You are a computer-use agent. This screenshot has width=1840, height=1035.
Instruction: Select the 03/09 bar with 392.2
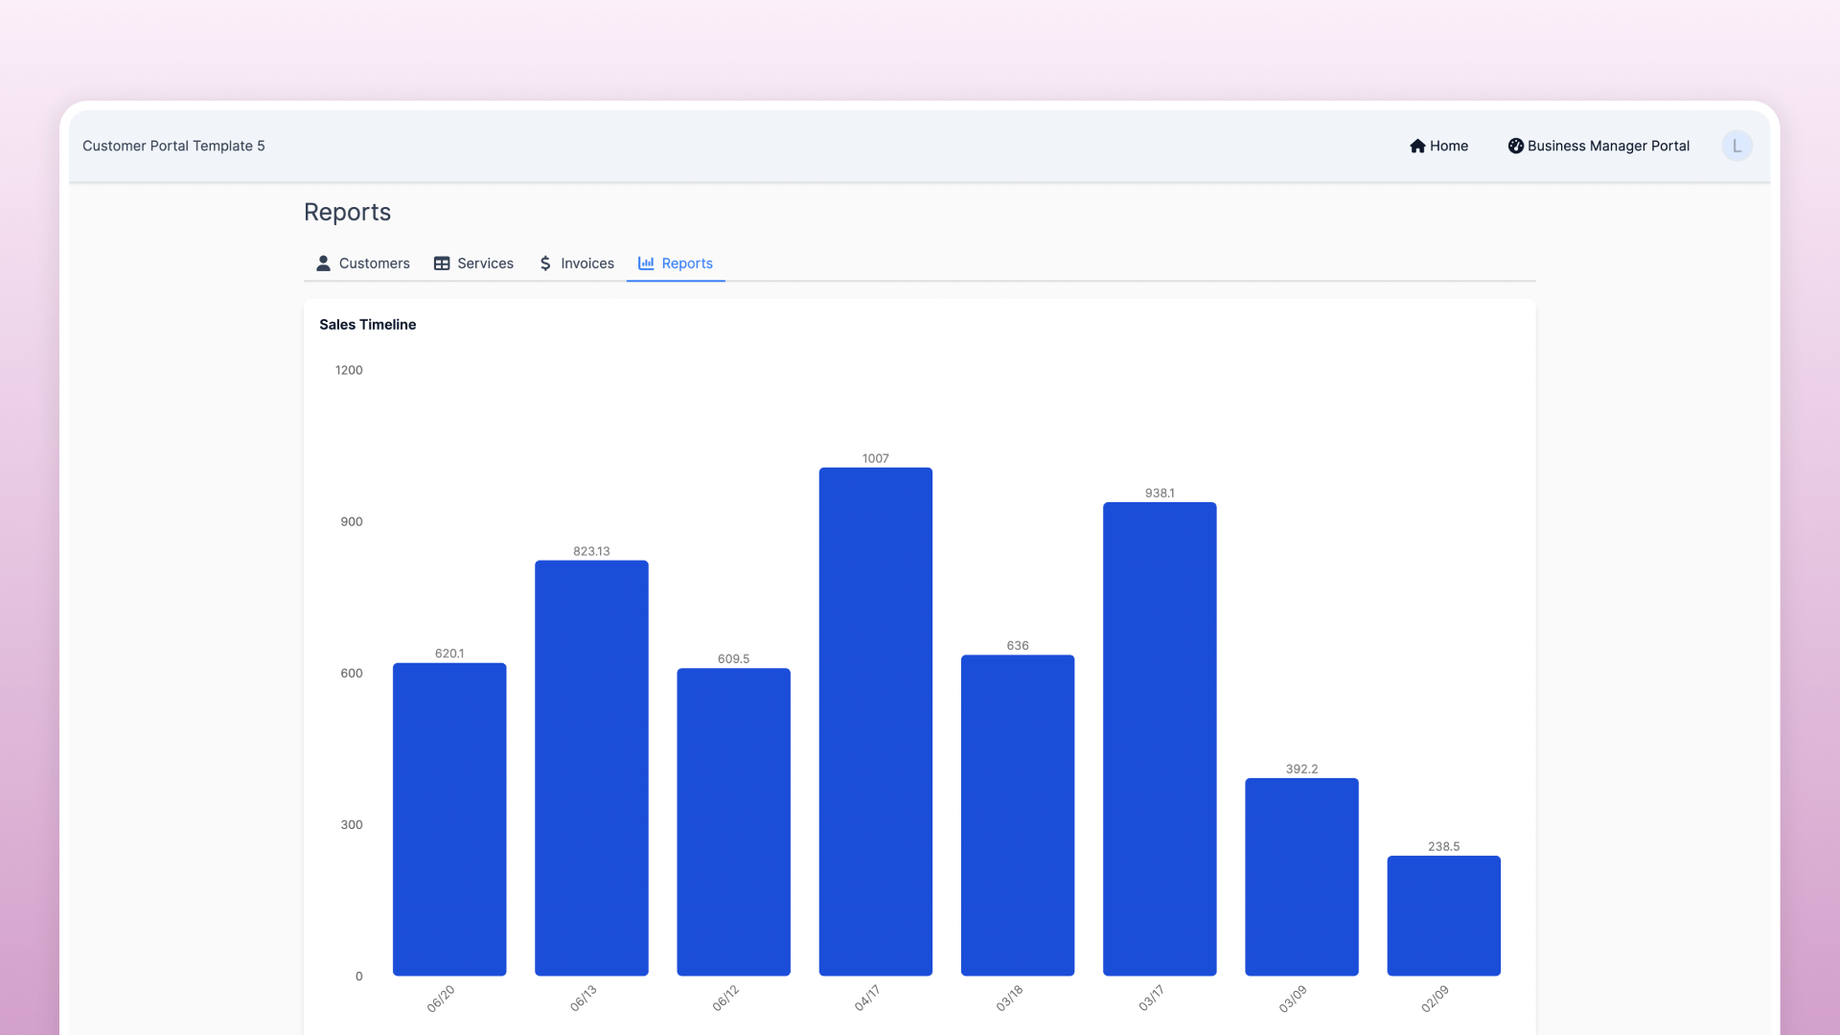tap(1301, 877)
